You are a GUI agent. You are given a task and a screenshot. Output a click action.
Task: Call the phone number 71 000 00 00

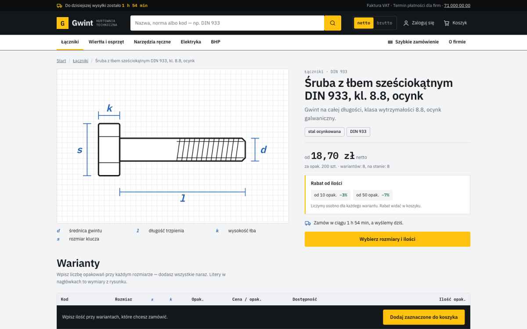pyautogui.click(x=457, y=6)
